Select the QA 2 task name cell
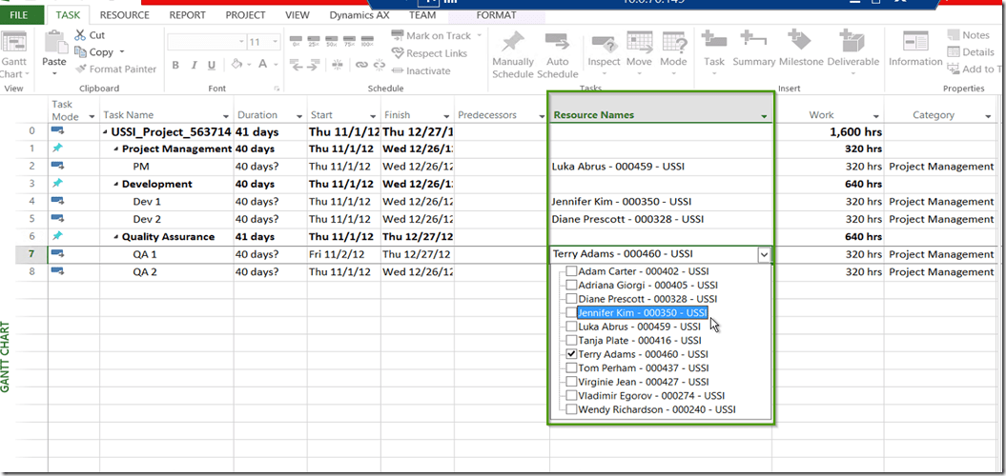 pos(146,272)
